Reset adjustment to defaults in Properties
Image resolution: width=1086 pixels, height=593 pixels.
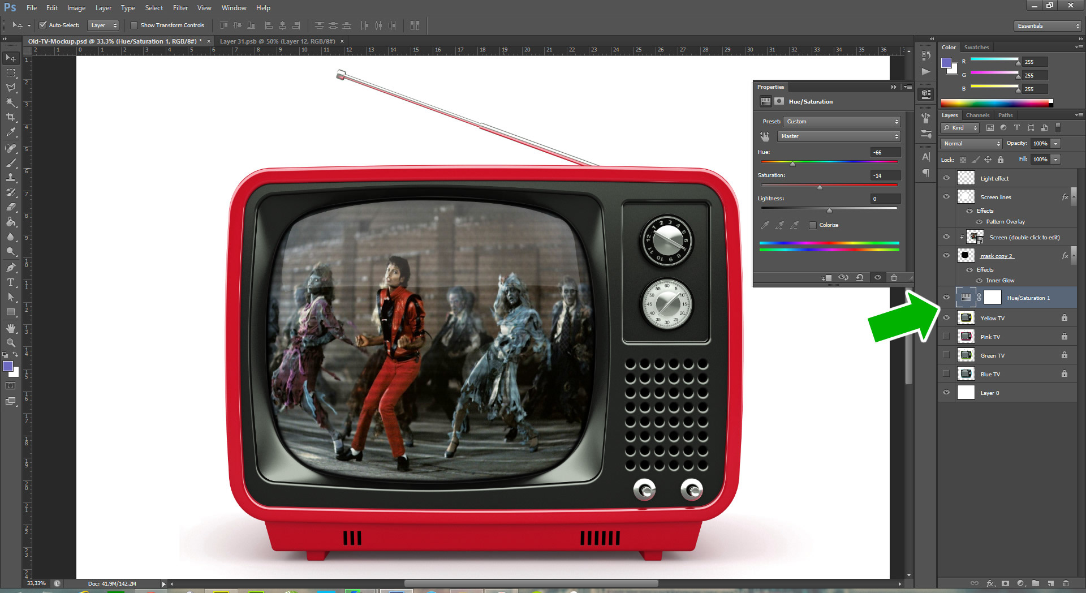coord(860,278)
